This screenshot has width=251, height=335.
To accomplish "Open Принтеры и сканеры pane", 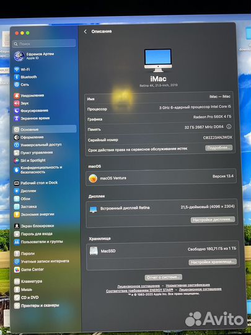I will click(x=37, y=305).
